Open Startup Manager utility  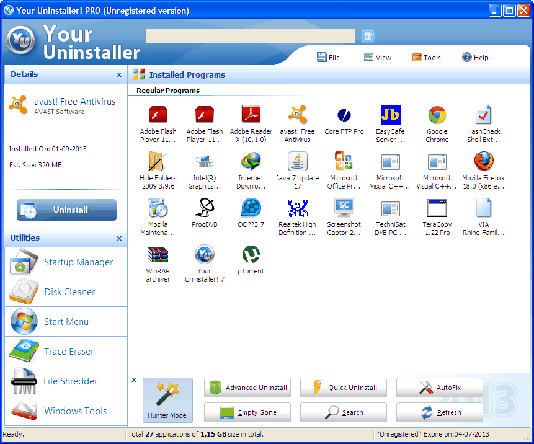66,262
